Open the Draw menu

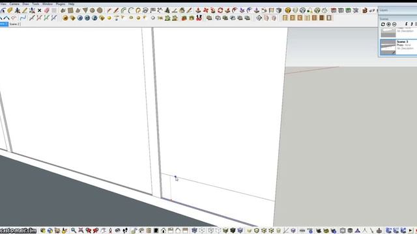tap(26, 4)
